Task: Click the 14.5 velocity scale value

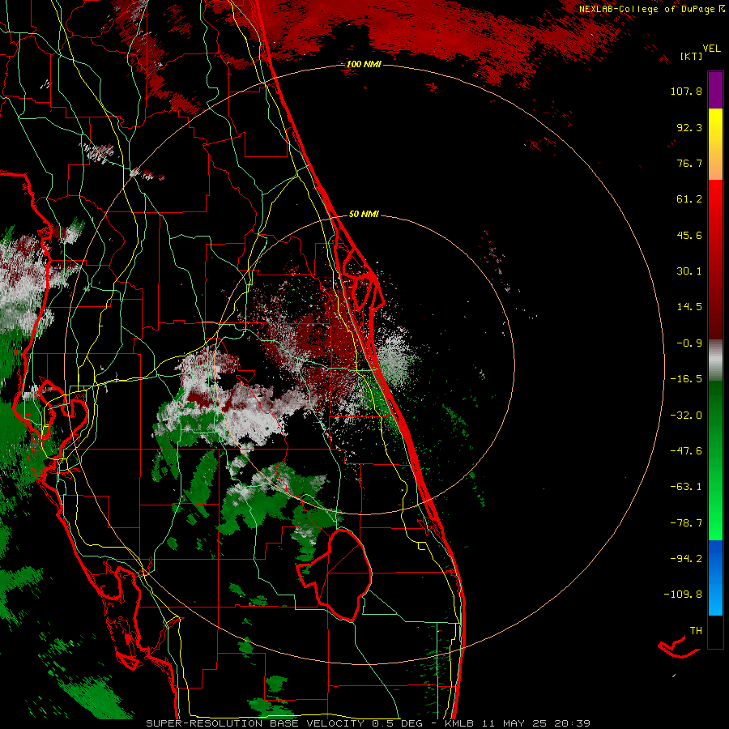Action: (x=689, y=307)
